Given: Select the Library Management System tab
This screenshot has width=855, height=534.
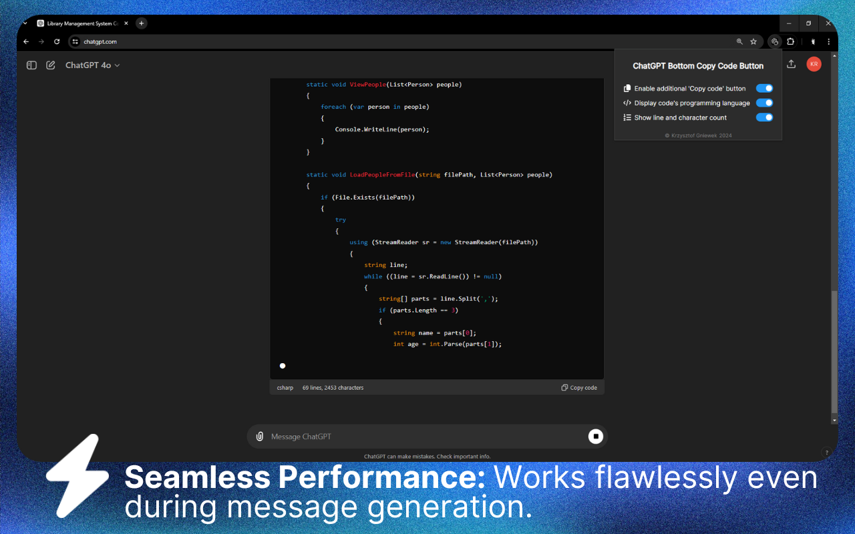Looking at the screenshot, I should [x=81, y=23].
